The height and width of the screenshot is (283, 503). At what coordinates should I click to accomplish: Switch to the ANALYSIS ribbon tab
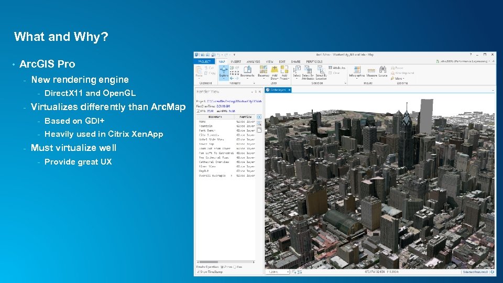254,62
